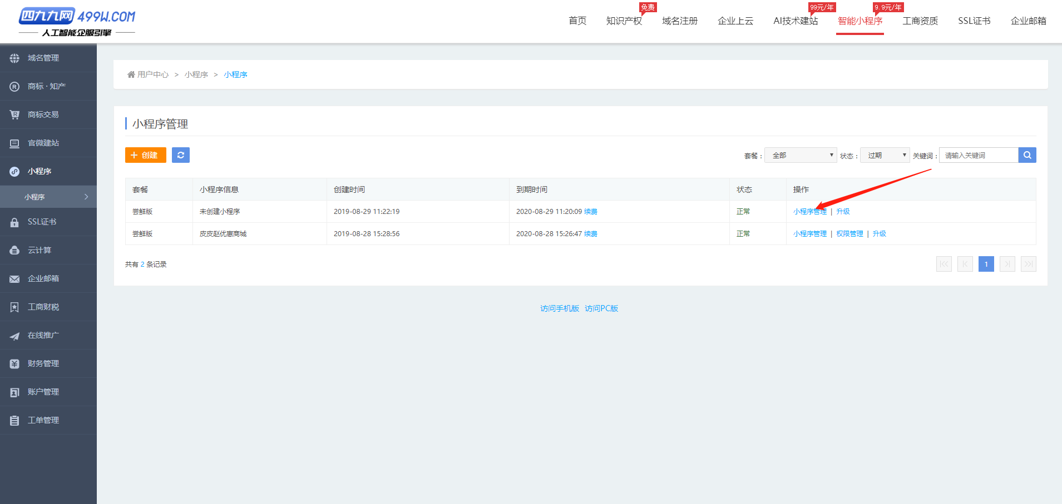Expand the 小程序 submenu chevron in sidebar
The height and width of the screenshot is (504, 1062).
click(86, 197)
